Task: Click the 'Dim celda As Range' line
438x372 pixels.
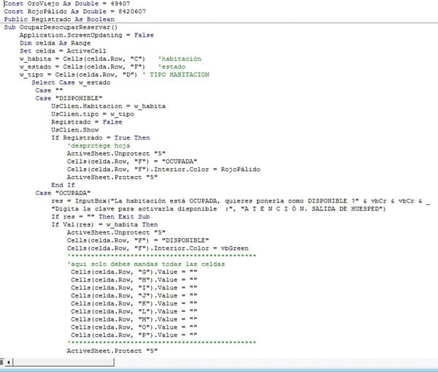Action: click(55, 43)
